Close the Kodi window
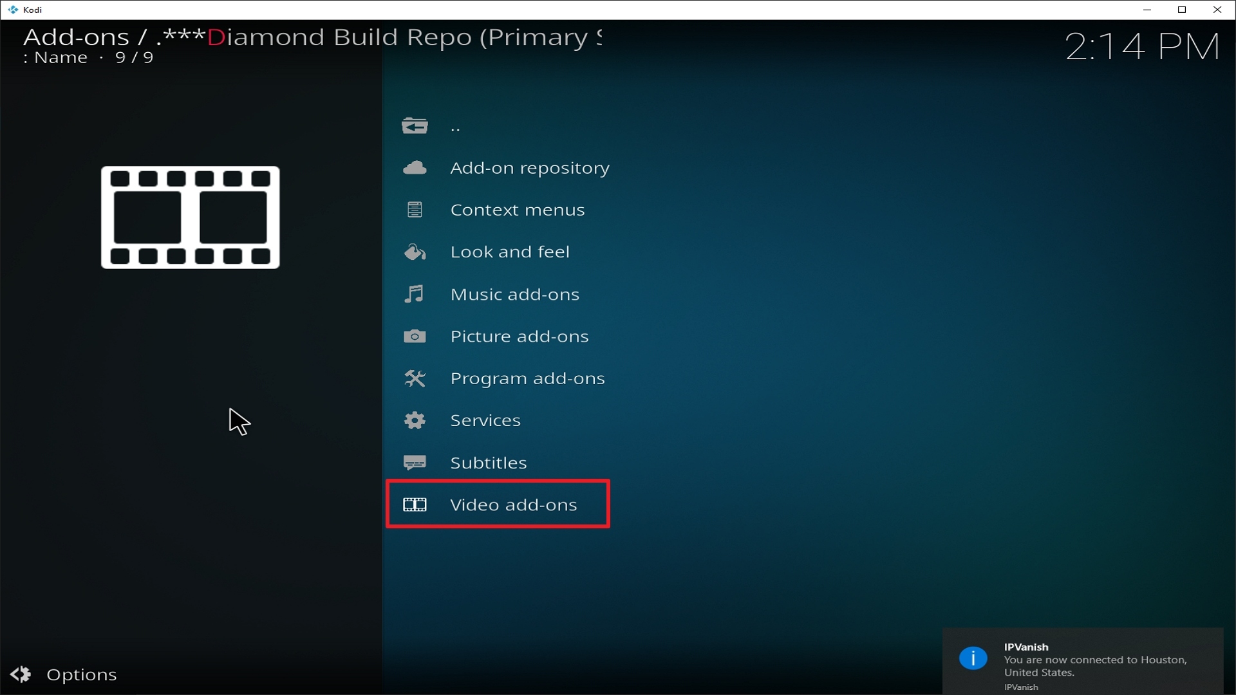Screen dimensions: 1236x695 pos(1217,10)
